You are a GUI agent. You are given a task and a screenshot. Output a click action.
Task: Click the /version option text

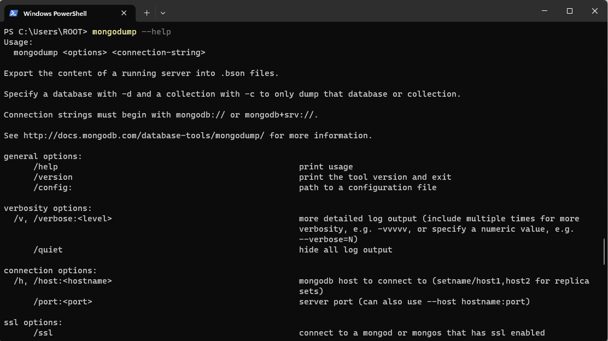point(53,177)
